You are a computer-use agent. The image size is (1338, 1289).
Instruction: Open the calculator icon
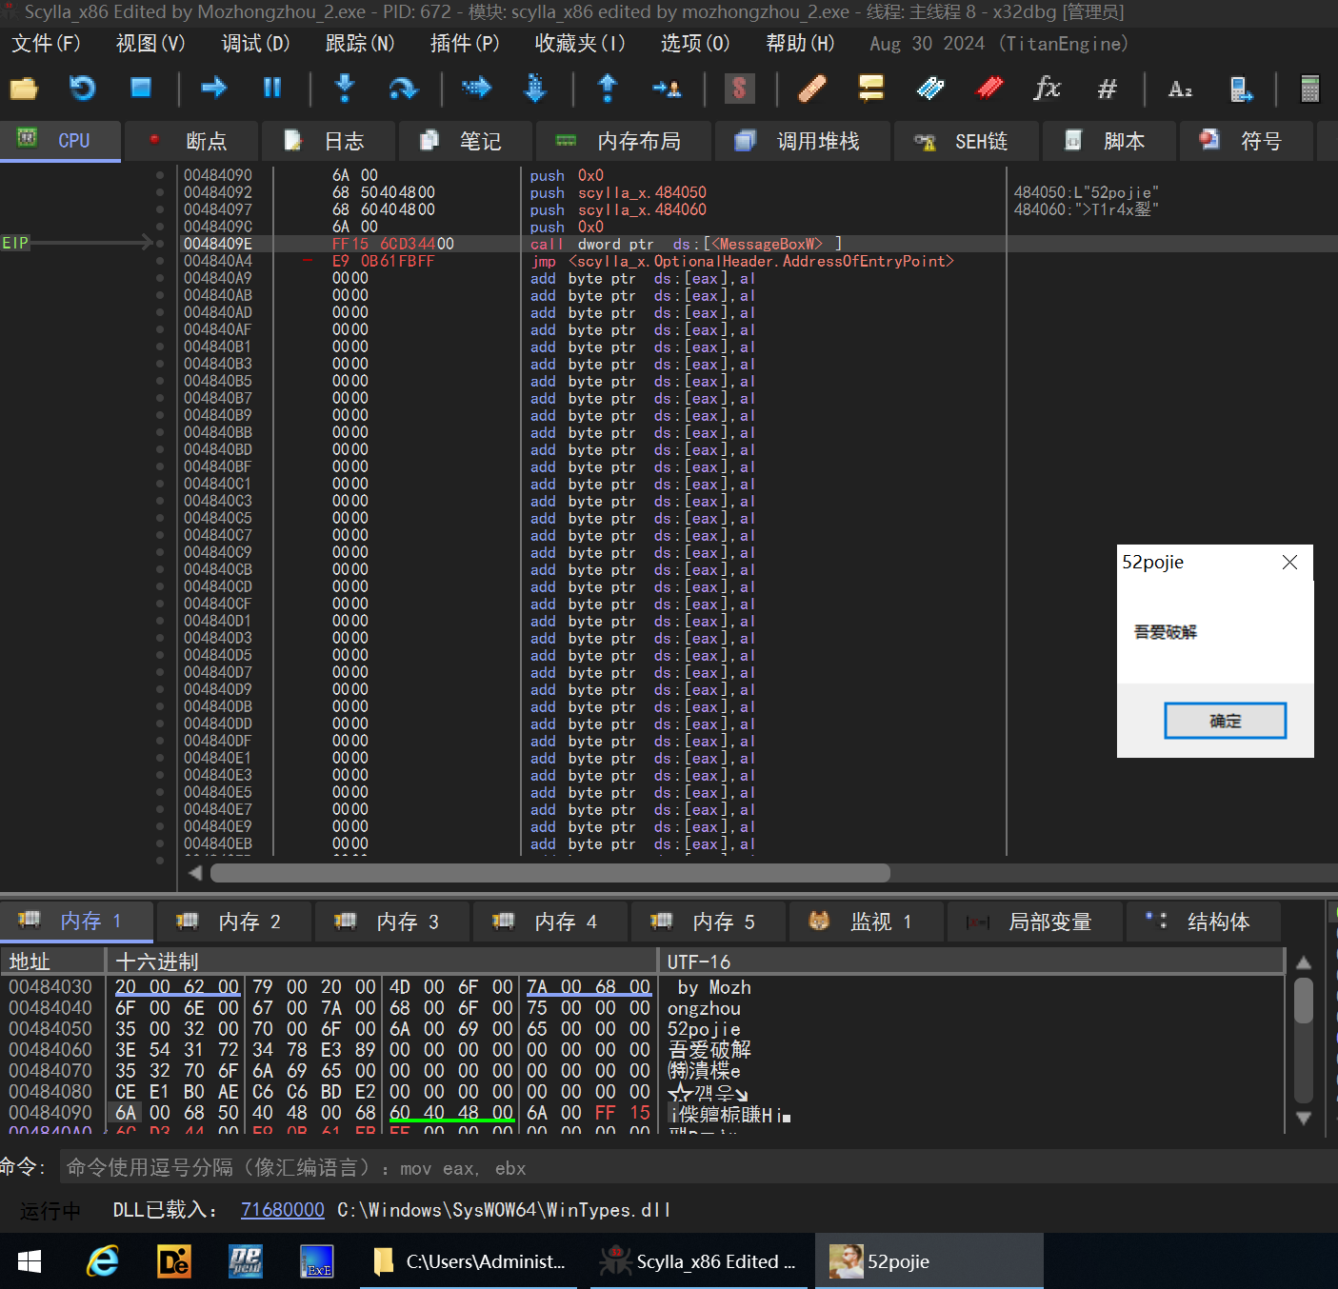pos(1310,89)
